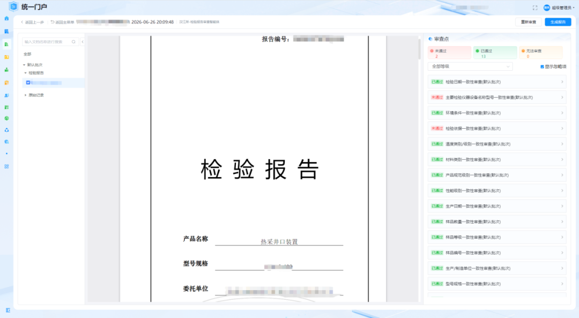The height and width of the screenshot is (318, 579).
Task: Expand 检验日期一致性审查 review item
Action: point(496,82)
